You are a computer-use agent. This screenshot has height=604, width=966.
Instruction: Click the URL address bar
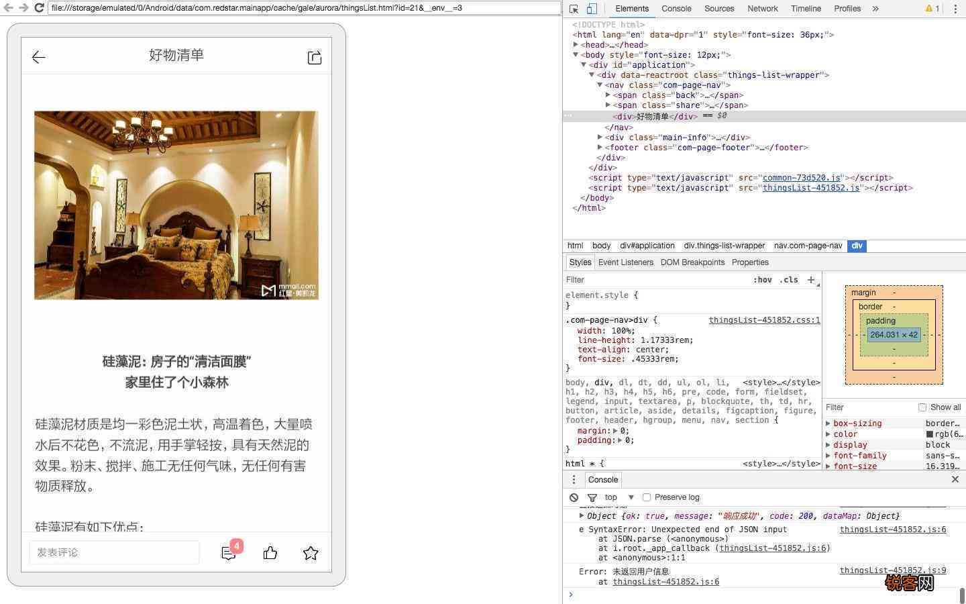(x=305, y=8)
